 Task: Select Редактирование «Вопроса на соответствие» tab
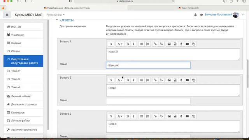click(x=67, y=8)
